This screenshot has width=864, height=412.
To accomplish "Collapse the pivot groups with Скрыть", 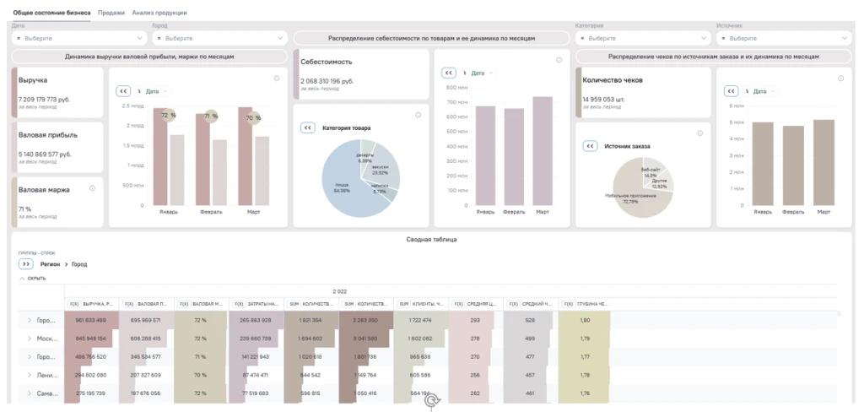I will point(32,278).
